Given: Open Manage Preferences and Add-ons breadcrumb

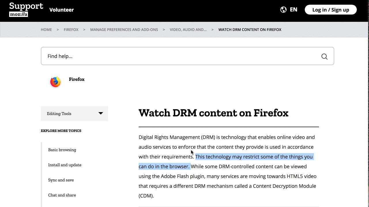Looking at the screenshot, I should point(124,30).
